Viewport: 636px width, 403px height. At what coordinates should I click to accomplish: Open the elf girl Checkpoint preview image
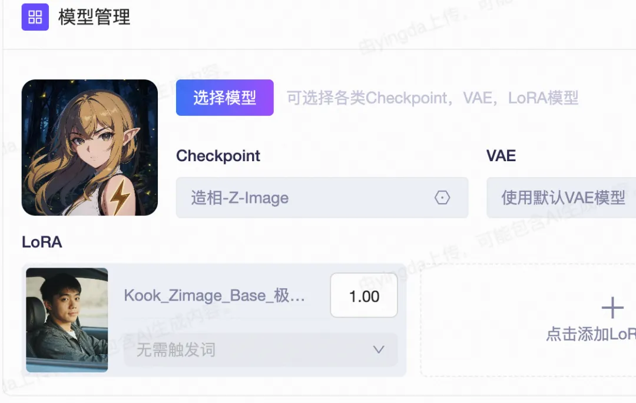(90, 148)
